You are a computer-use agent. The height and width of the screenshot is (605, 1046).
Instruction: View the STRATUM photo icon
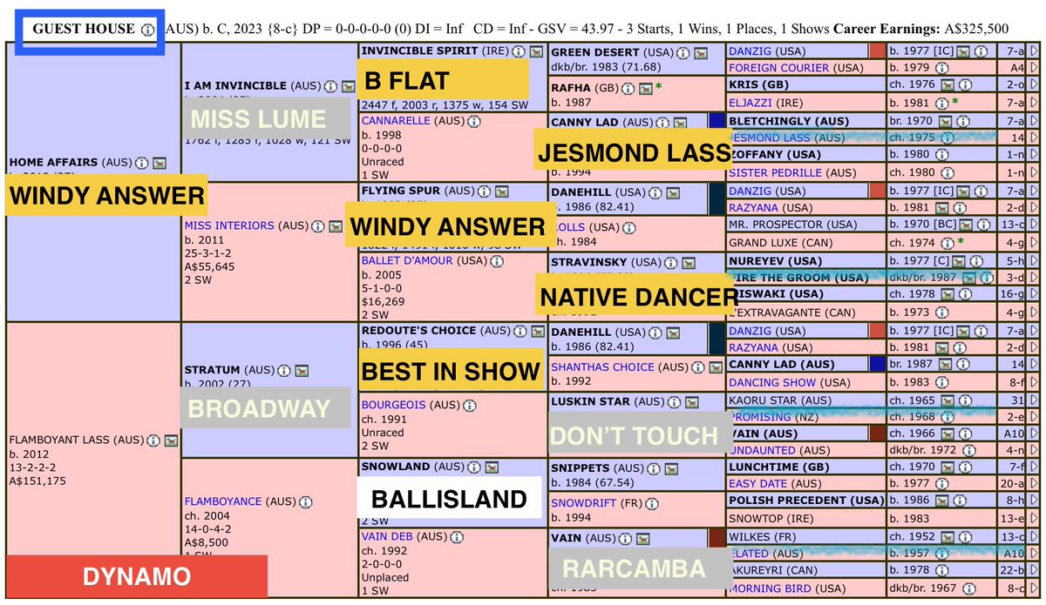pyautogui.click(x=301, y=370)
